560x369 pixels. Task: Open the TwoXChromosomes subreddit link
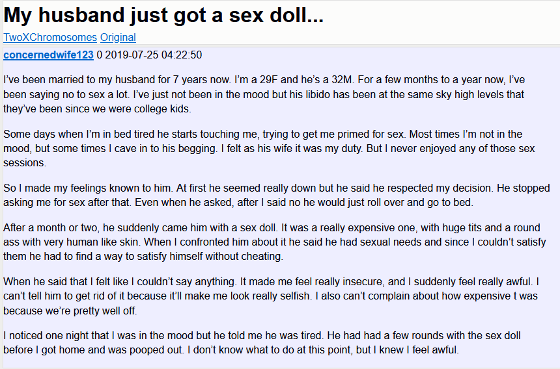point(50,37)
